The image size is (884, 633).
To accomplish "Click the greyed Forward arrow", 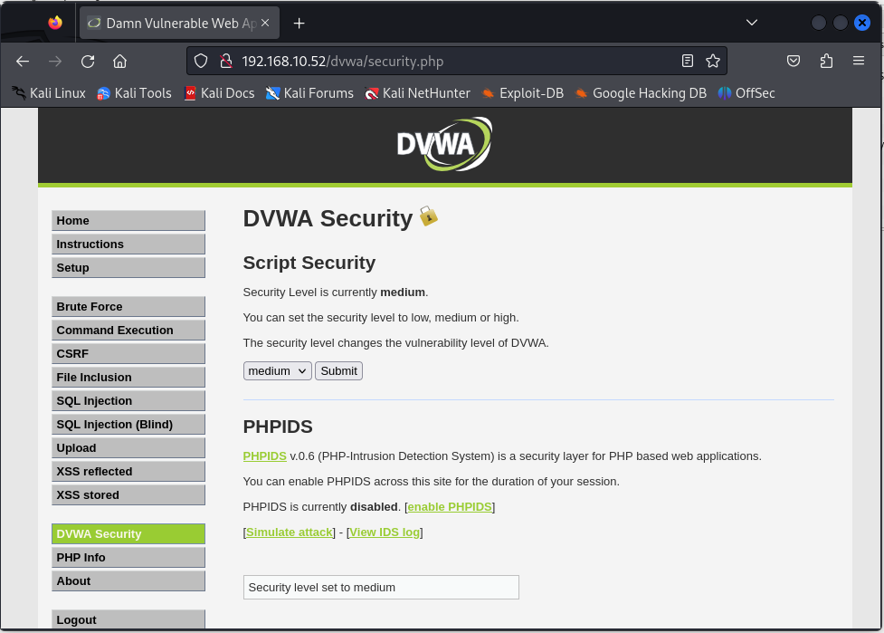I will (x=55, y=61).
